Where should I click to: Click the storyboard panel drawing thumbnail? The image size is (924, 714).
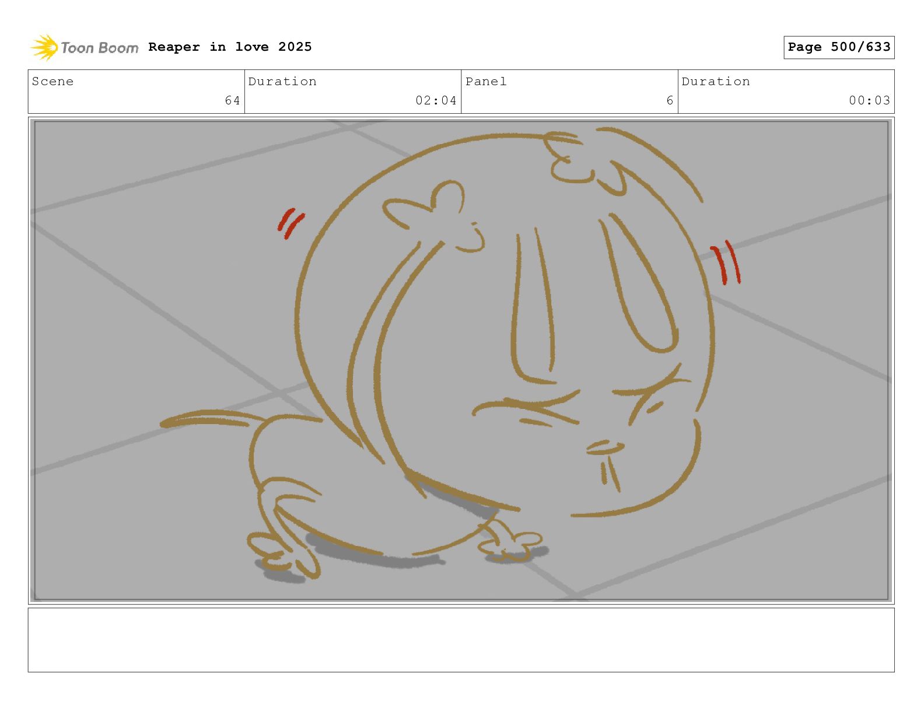coord(461,360)
